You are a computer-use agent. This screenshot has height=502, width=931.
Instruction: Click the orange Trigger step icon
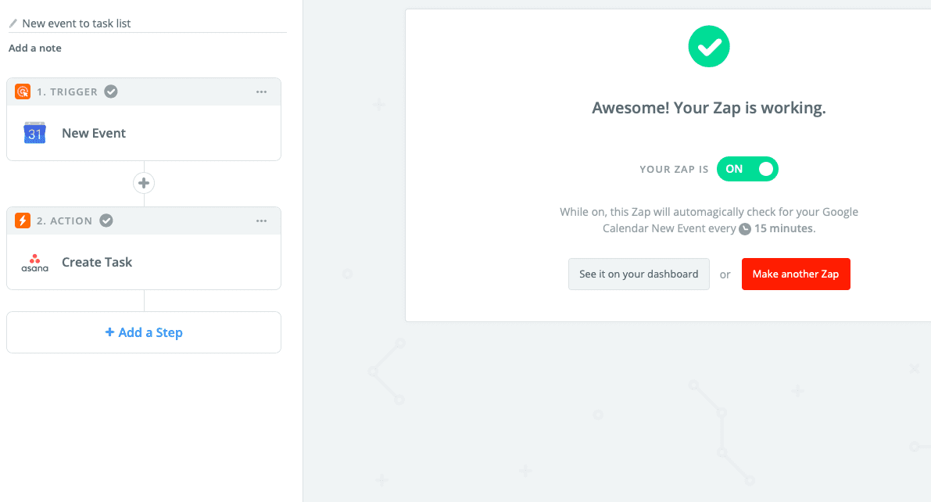[23, 91]
